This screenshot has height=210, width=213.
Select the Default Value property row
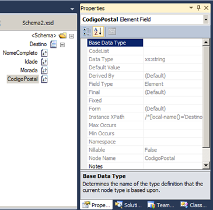click(145, 68)
